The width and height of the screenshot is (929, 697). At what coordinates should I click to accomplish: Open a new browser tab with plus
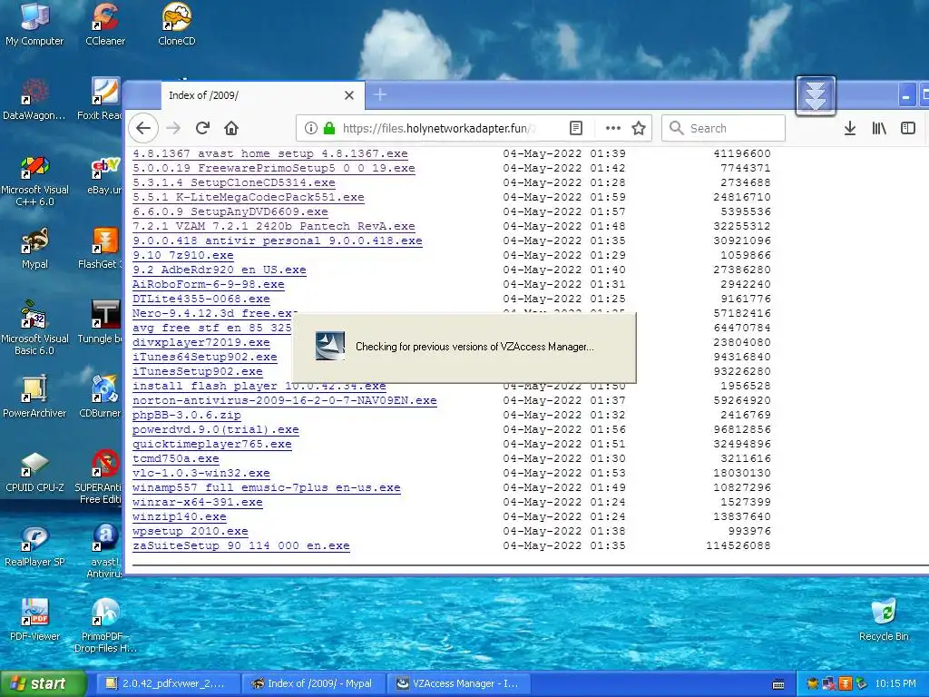coord(380,94)
